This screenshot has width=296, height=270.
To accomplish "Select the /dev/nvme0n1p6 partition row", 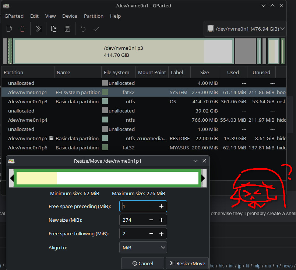I will pos(144,148).
